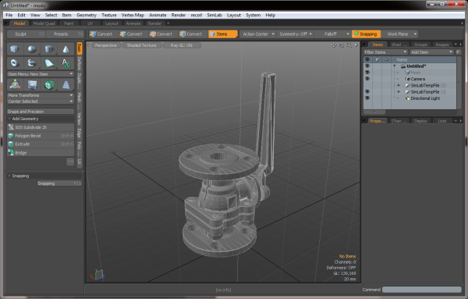Click the green checkered cube icon

(48, 85)
